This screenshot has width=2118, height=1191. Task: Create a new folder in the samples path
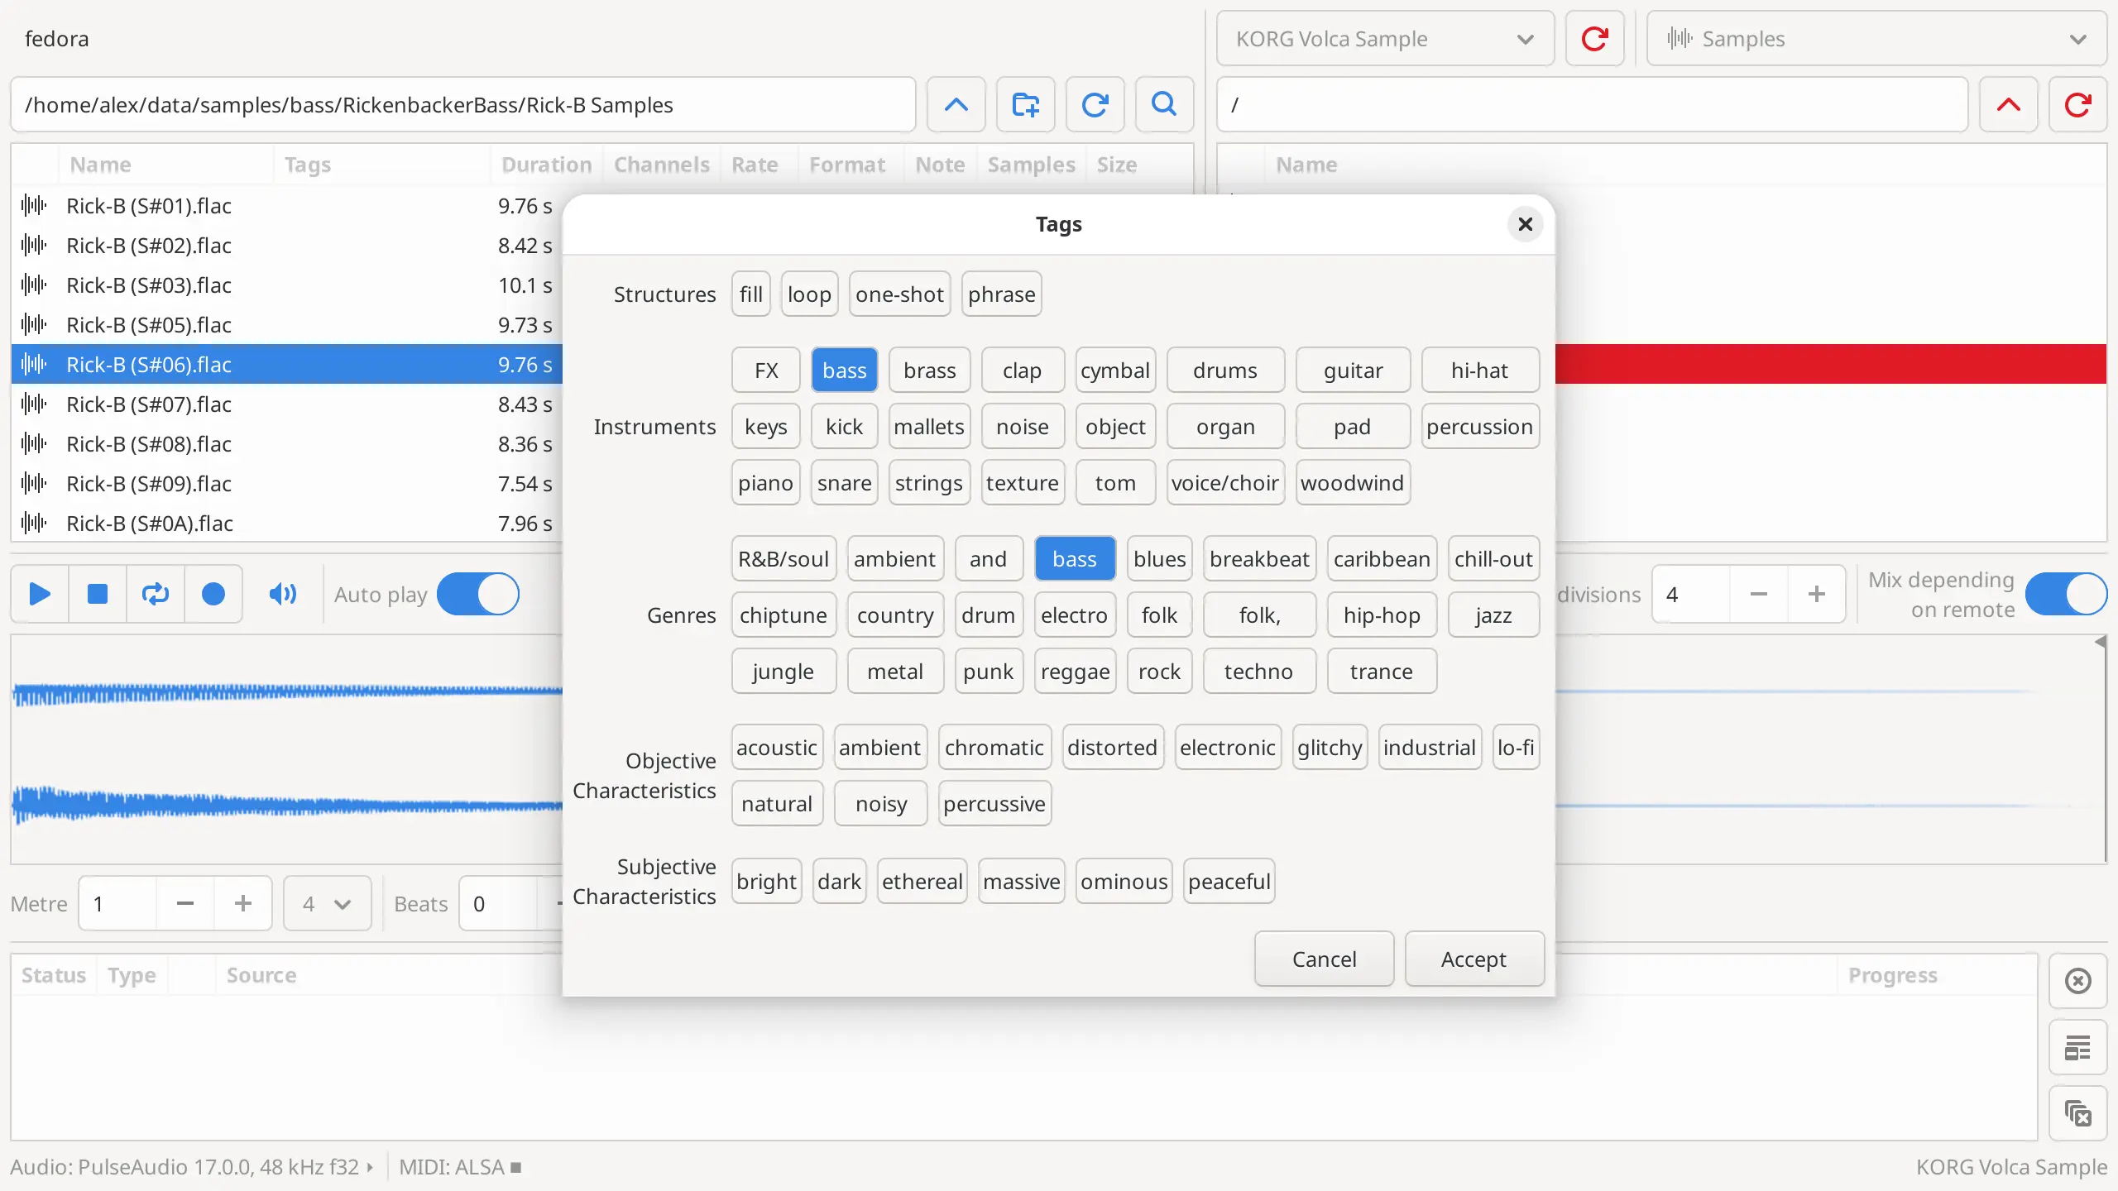1025,104
